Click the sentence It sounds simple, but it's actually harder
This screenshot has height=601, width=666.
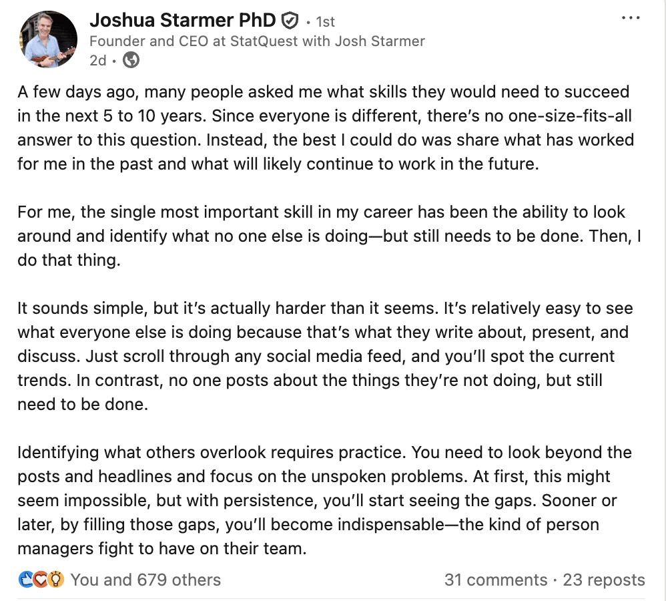(228, 308)
